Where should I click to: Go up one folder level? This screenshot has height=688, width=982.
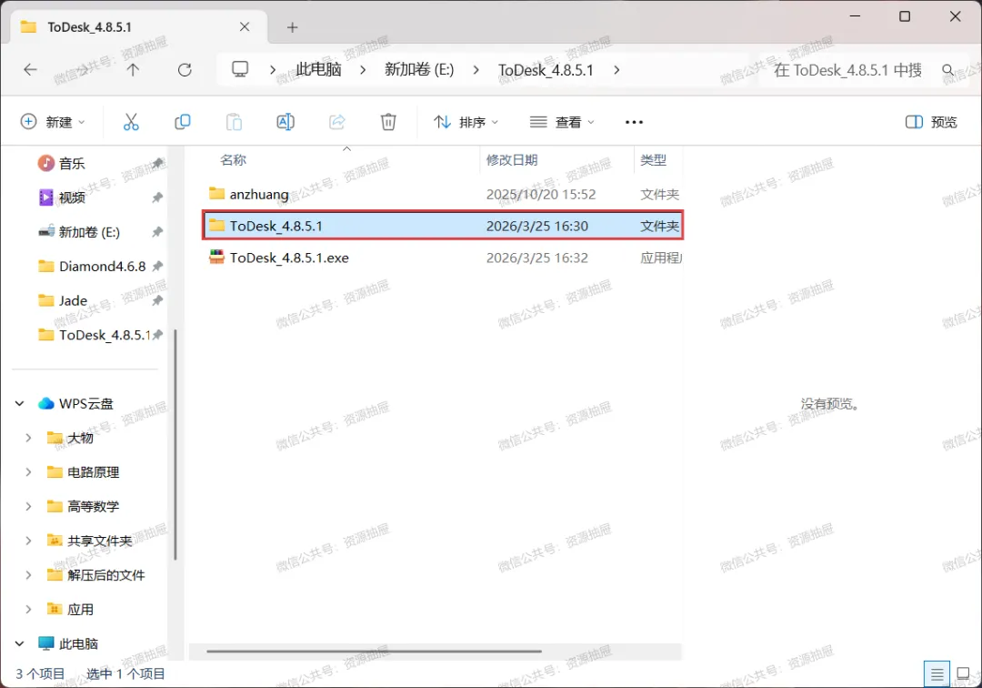pyautogui.click(x=133, y=69)
